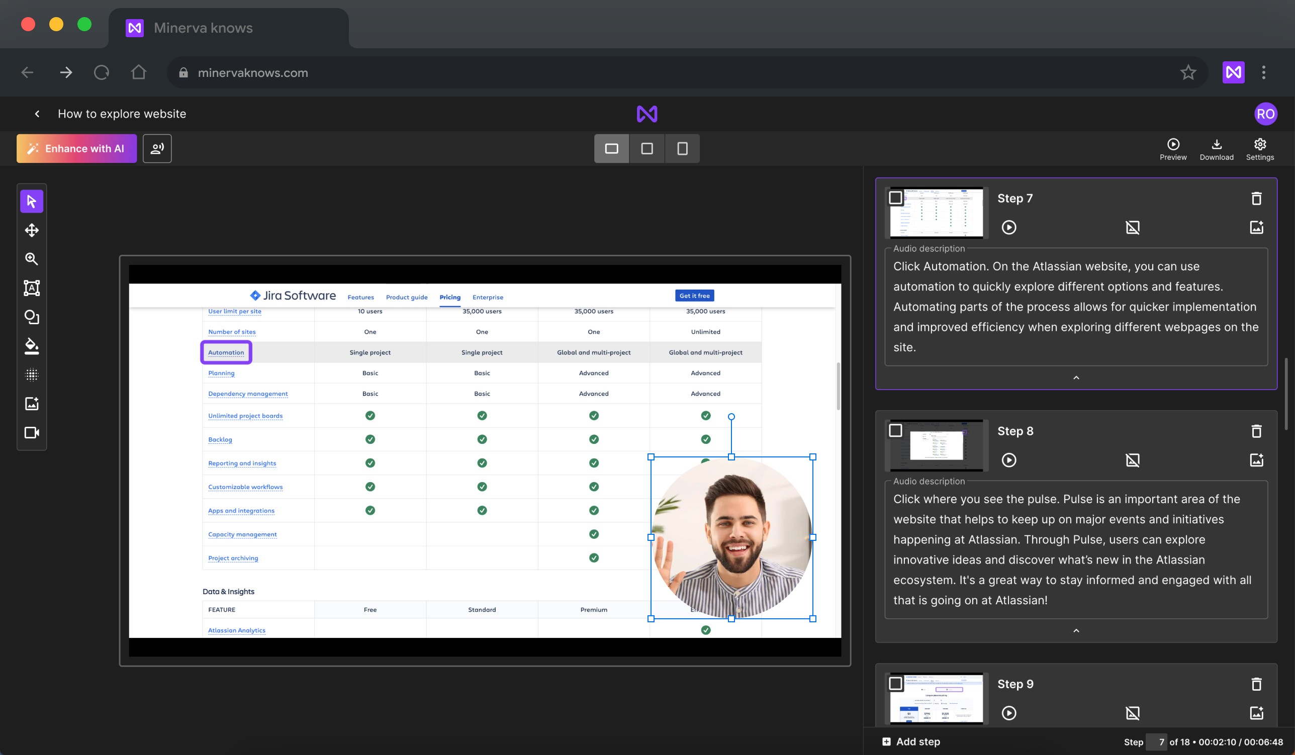Click the video camera tool icon
This screenshot has width=1295, height=755.
31,433
